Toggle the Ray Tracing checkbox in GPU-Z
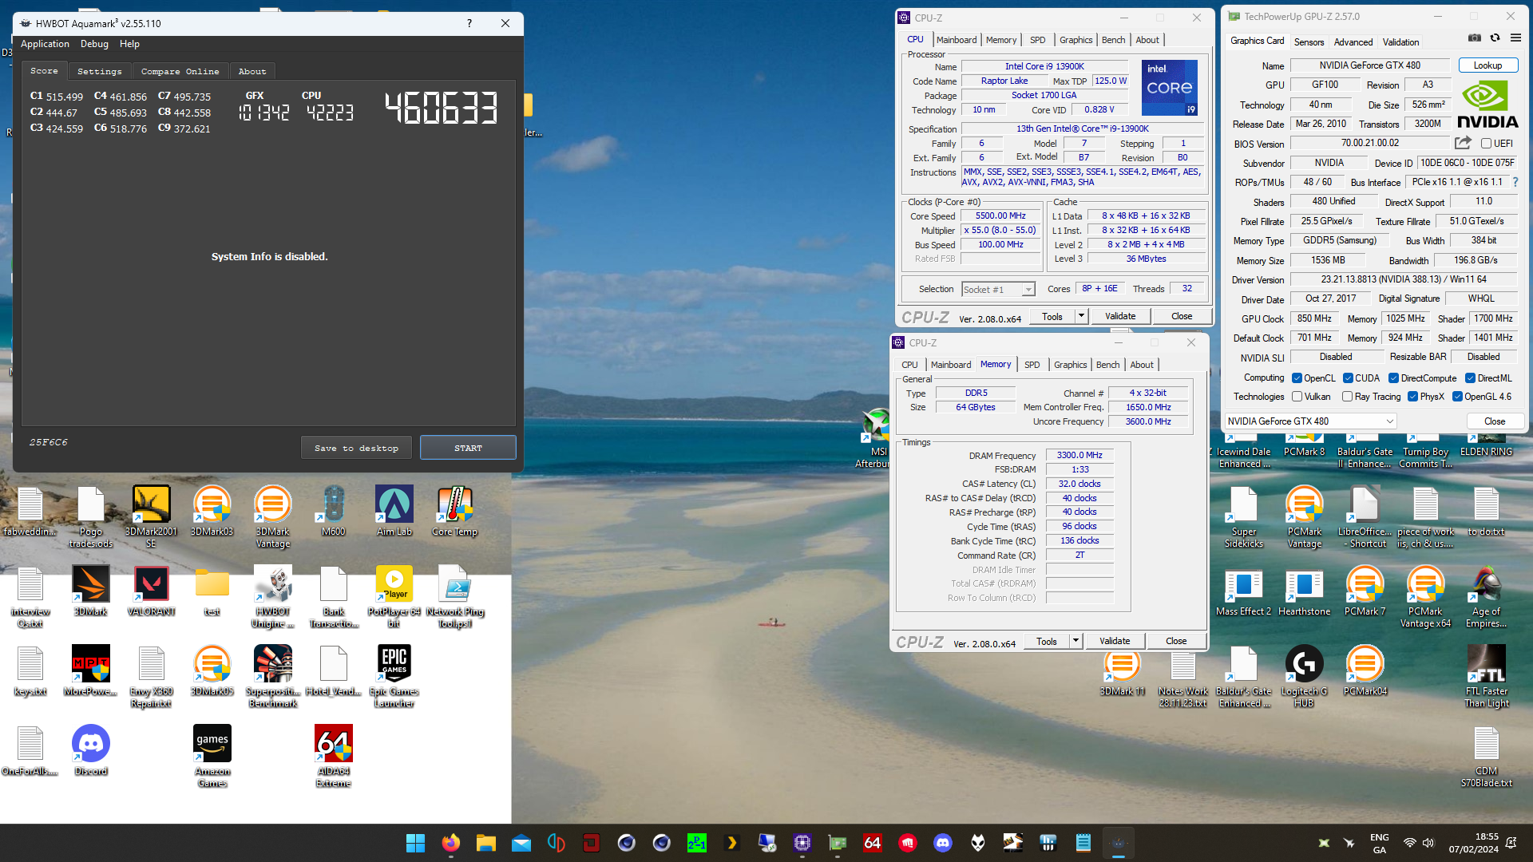Image resolution: width=1533 pixels, height=862 pixels. (x=1348, y=397)
